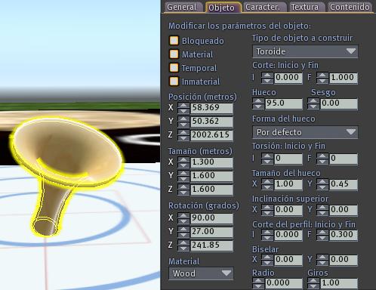Click the Posición X stepper arrows
This screenshot has height=290, width=376.
[x=183, y=108]
